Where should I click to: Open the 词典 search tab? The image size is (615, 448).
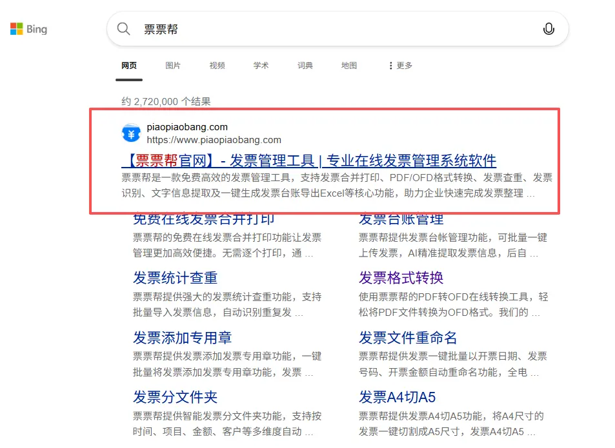point(305,66)
